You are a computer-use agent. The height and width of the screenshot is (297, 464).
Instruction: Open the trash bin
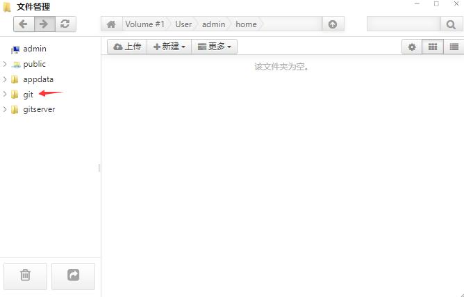25,275
